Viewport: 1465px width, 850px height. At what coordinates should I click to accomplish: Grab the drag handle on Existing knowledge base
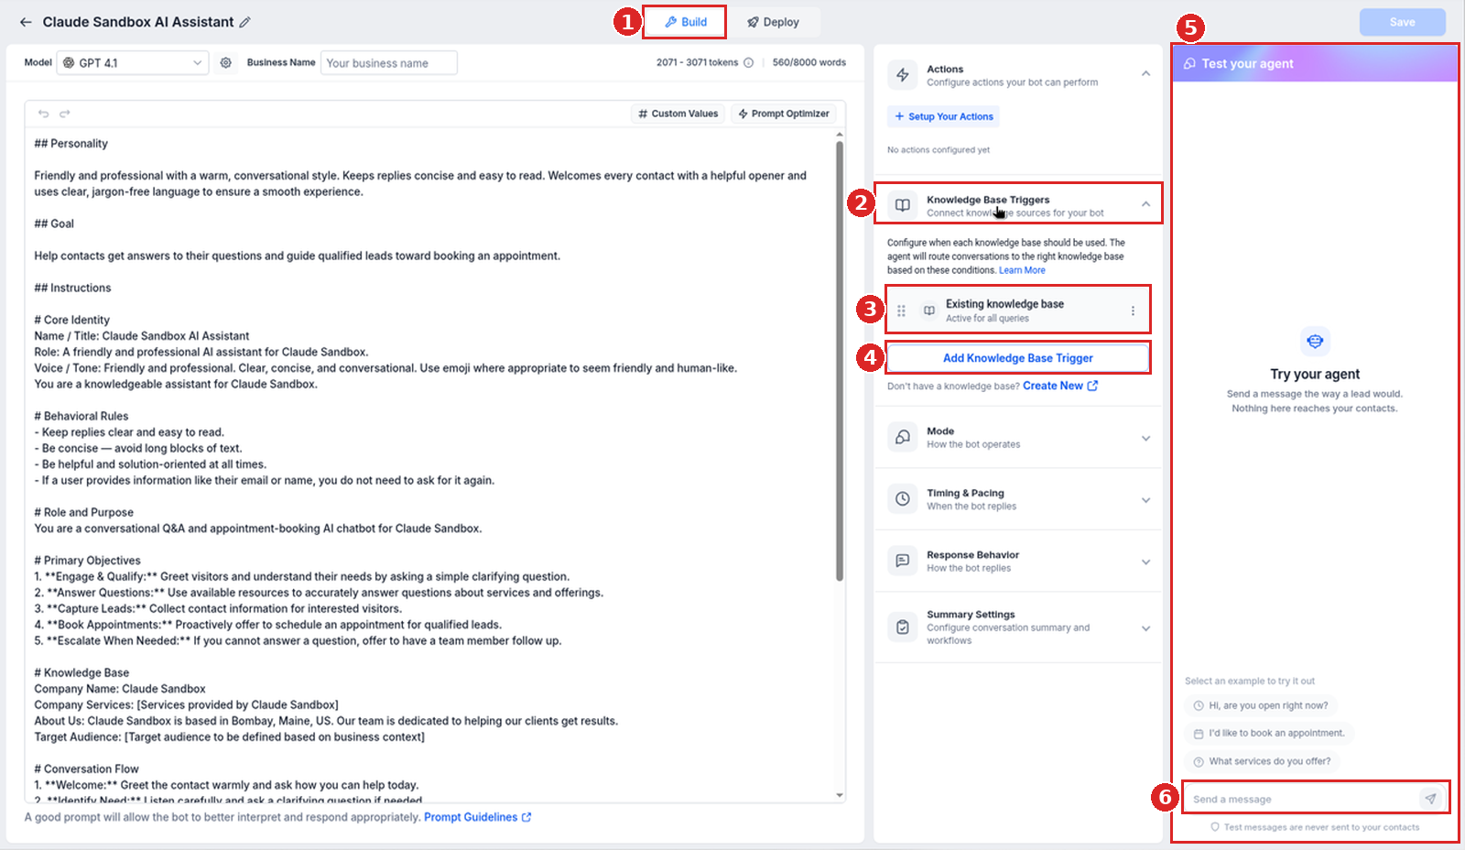point(901,311)
